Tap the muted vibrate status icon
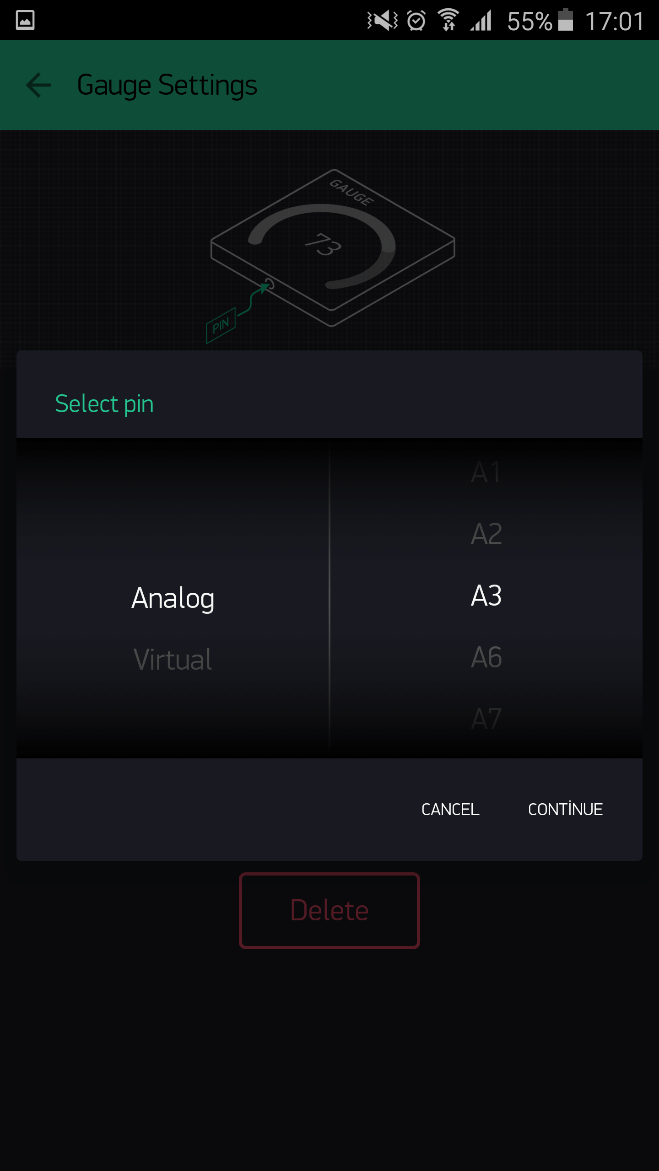The width and height of the screenshot is (659, 1171). (382, 21)
